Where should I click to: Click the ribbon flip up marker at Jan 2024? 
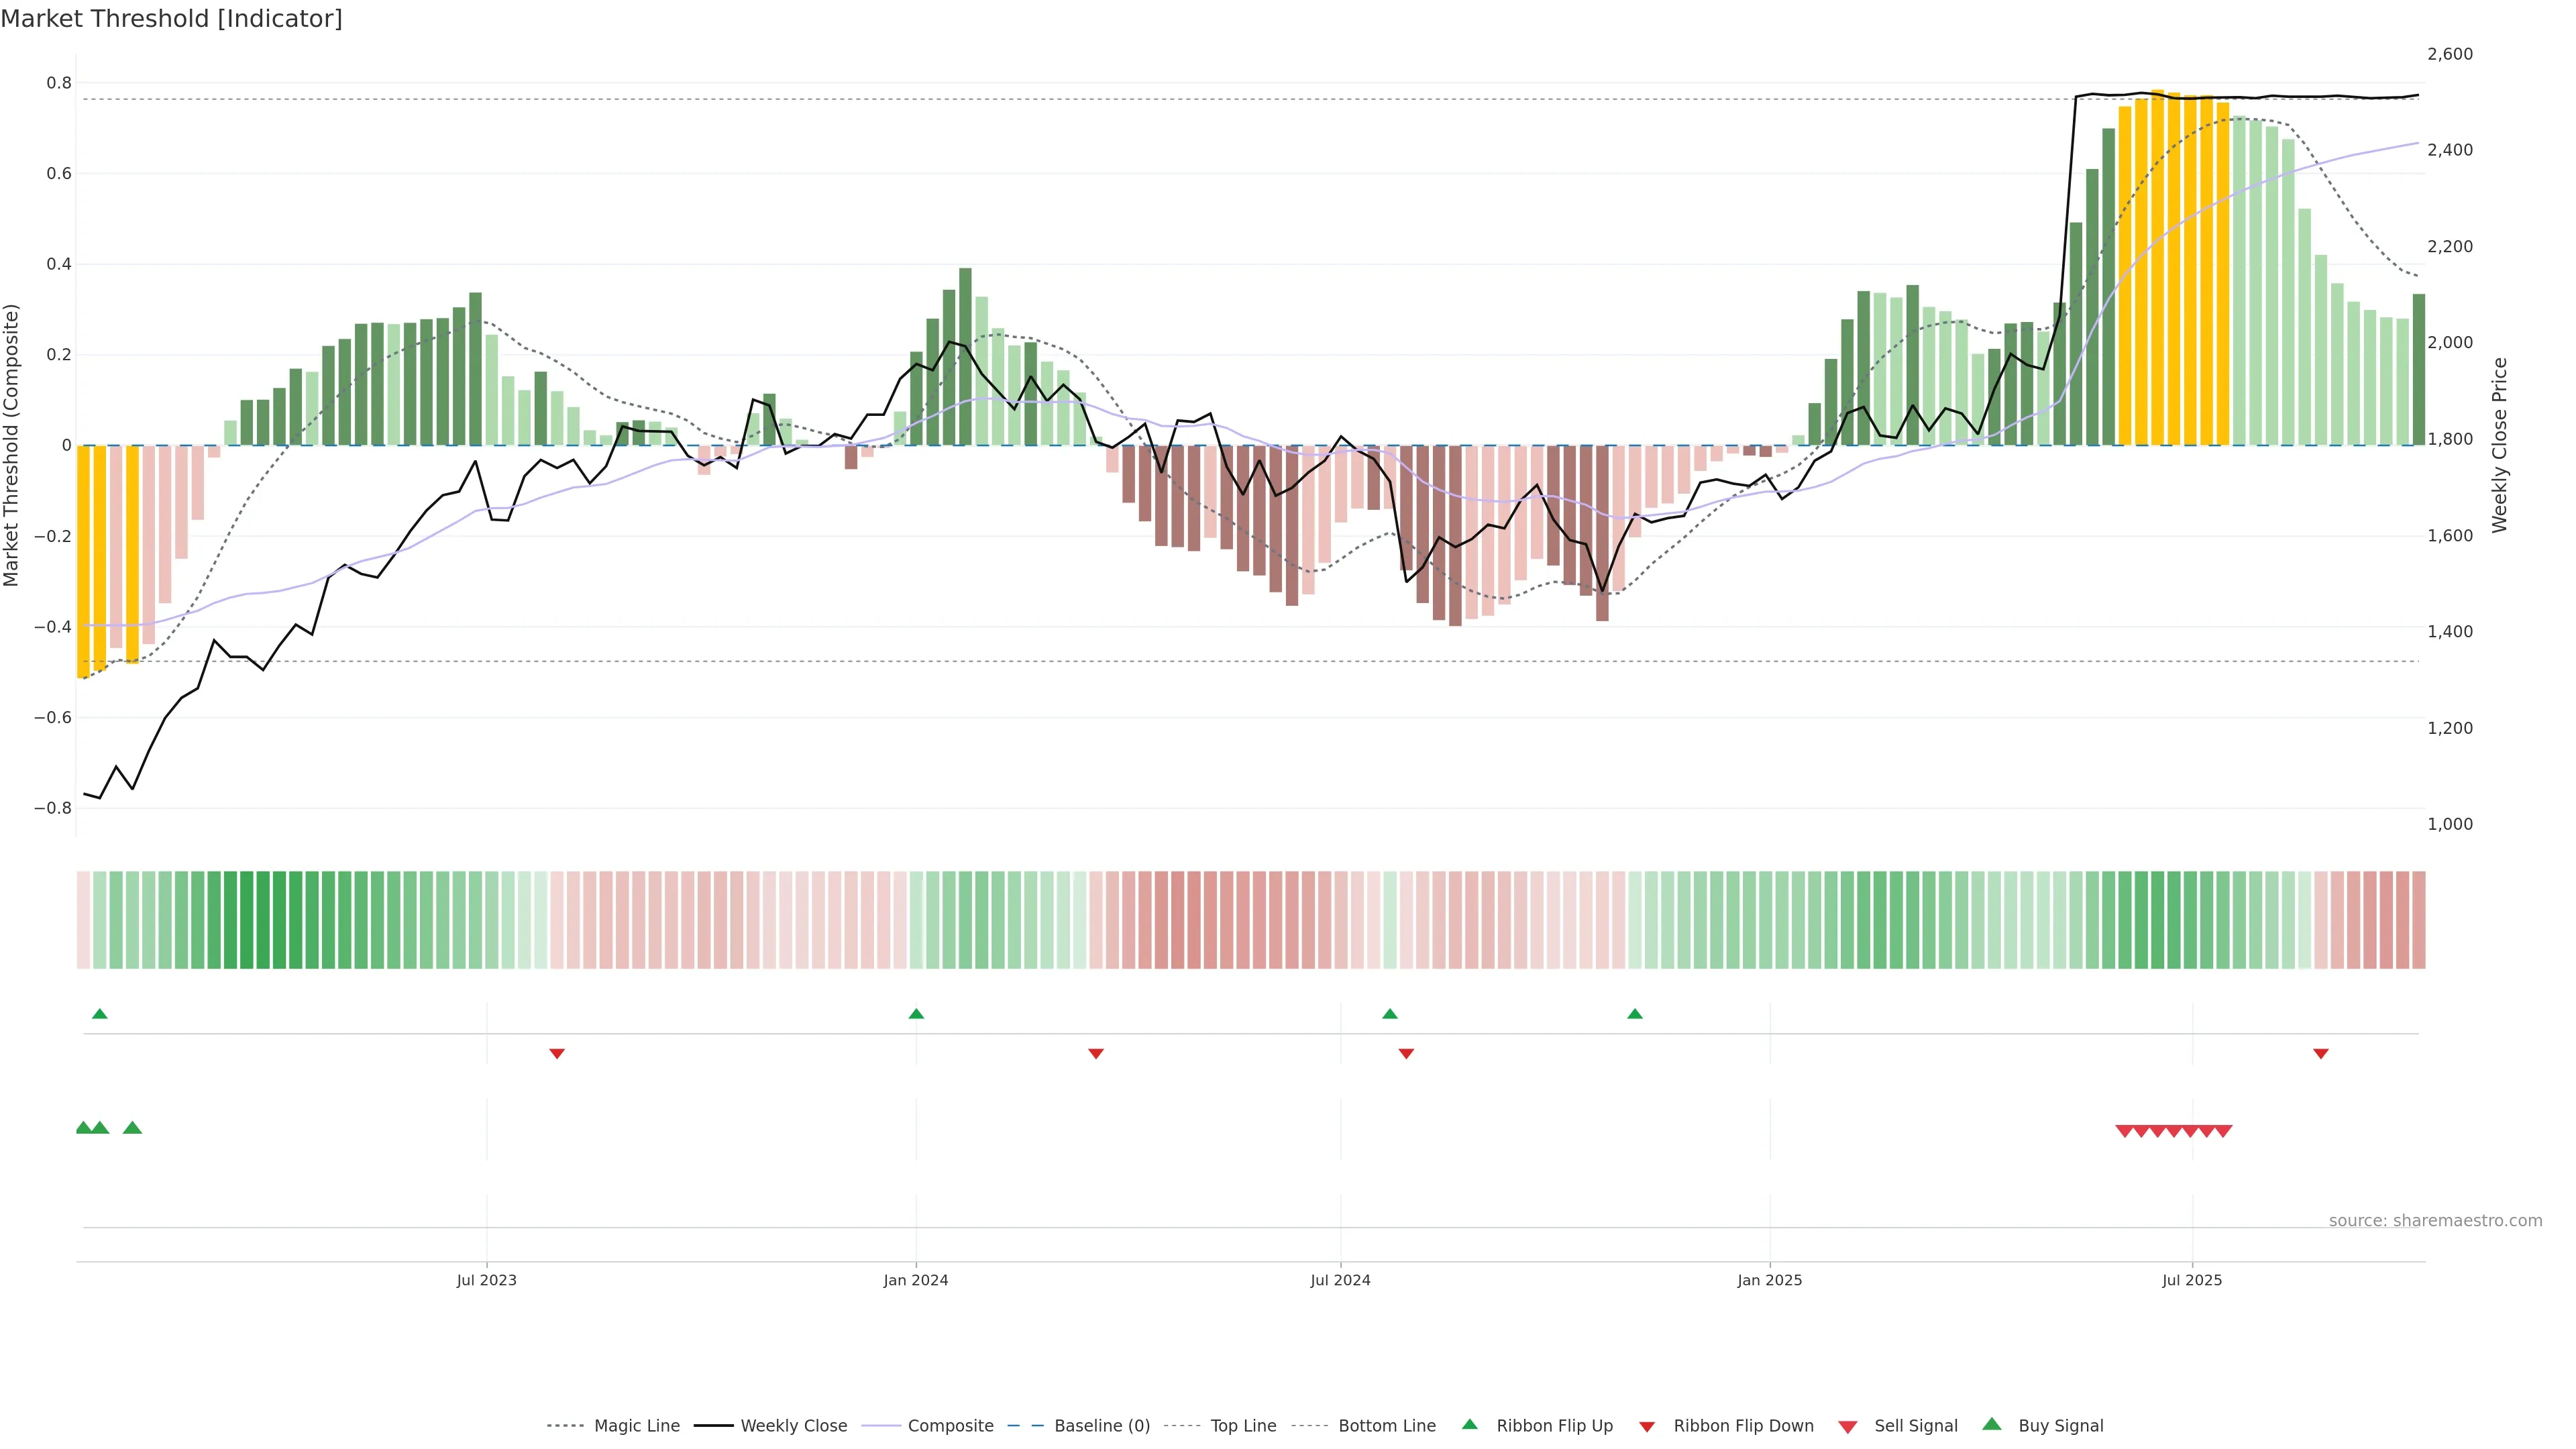tap(916, 1014)
